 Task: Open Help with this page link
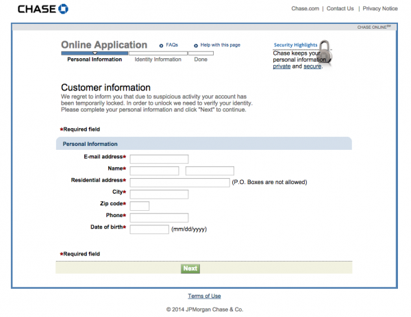pyautogui.click(x=220, y=45)
